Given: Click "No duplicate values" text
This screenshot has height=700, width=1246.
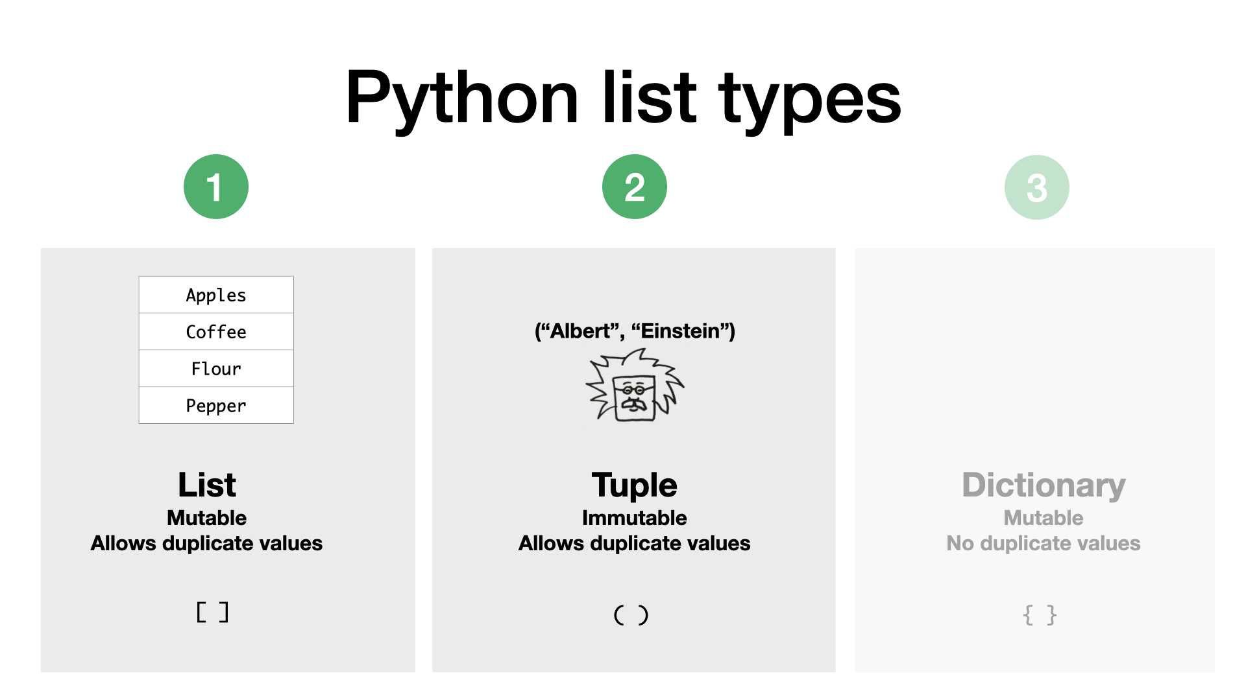Looking at the screenshot, I should [x=1044, y=543].
